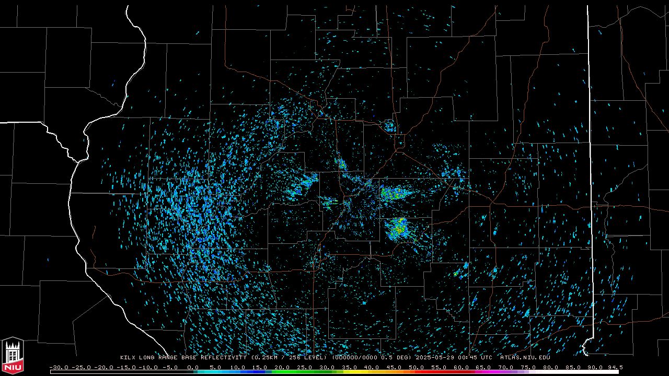669x376 pixels.
Task: Click the KILX LONG RANGE BASE REFLECTIVITY title
Action: pyautogui.click(x=184, y=358)
